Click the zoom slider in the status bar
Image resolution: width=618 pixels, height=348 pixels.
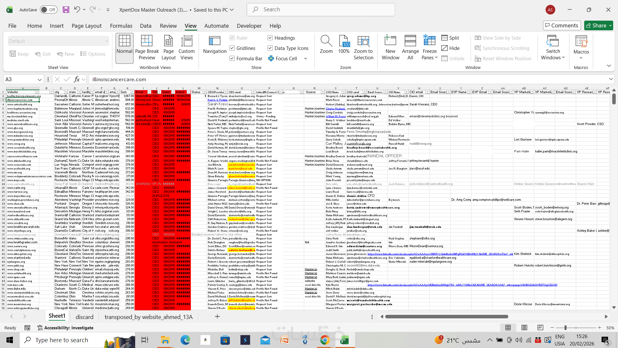coord(566,328)
